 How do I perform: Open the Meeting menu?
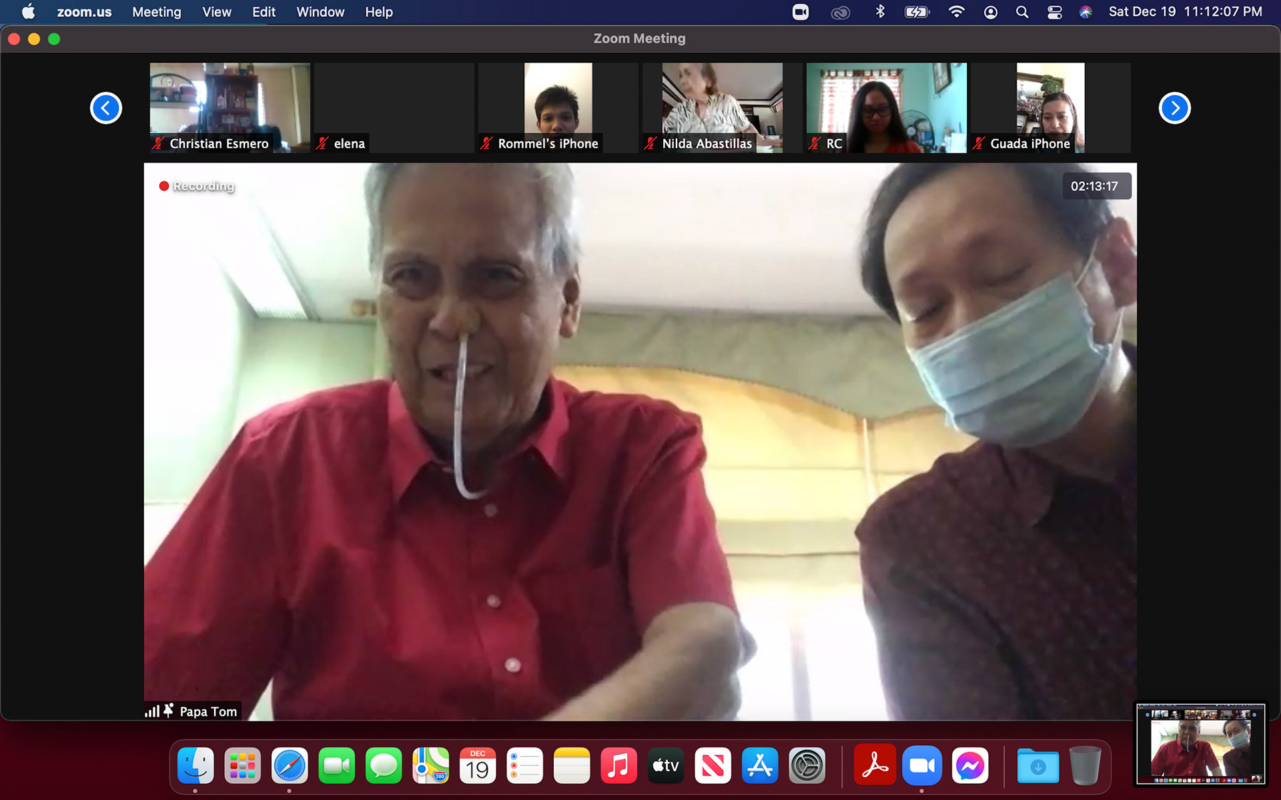[x=156, y=12]
